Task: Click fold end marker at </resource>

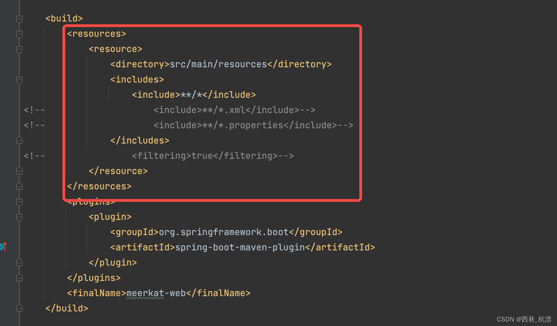Action: point(19,171)
